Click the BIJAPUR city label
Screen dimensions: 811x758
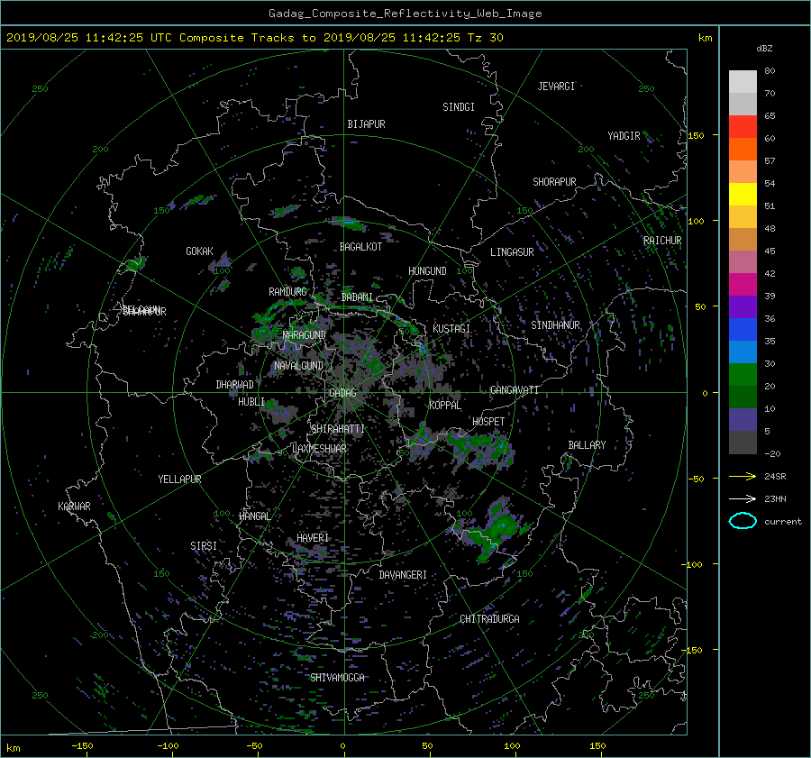tap(366, 124)
